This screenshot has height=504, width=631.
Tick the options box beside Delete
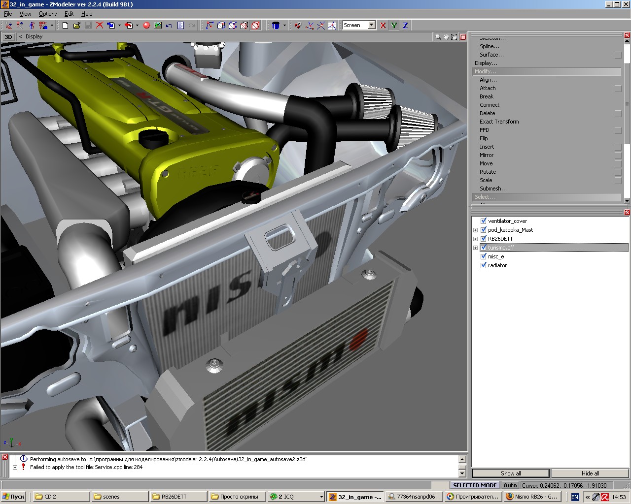618,114
